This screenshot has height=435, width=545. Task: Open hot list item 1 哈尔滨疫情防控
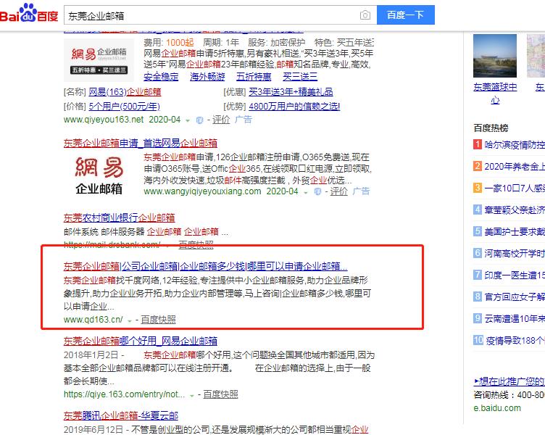tap(515, 145)
